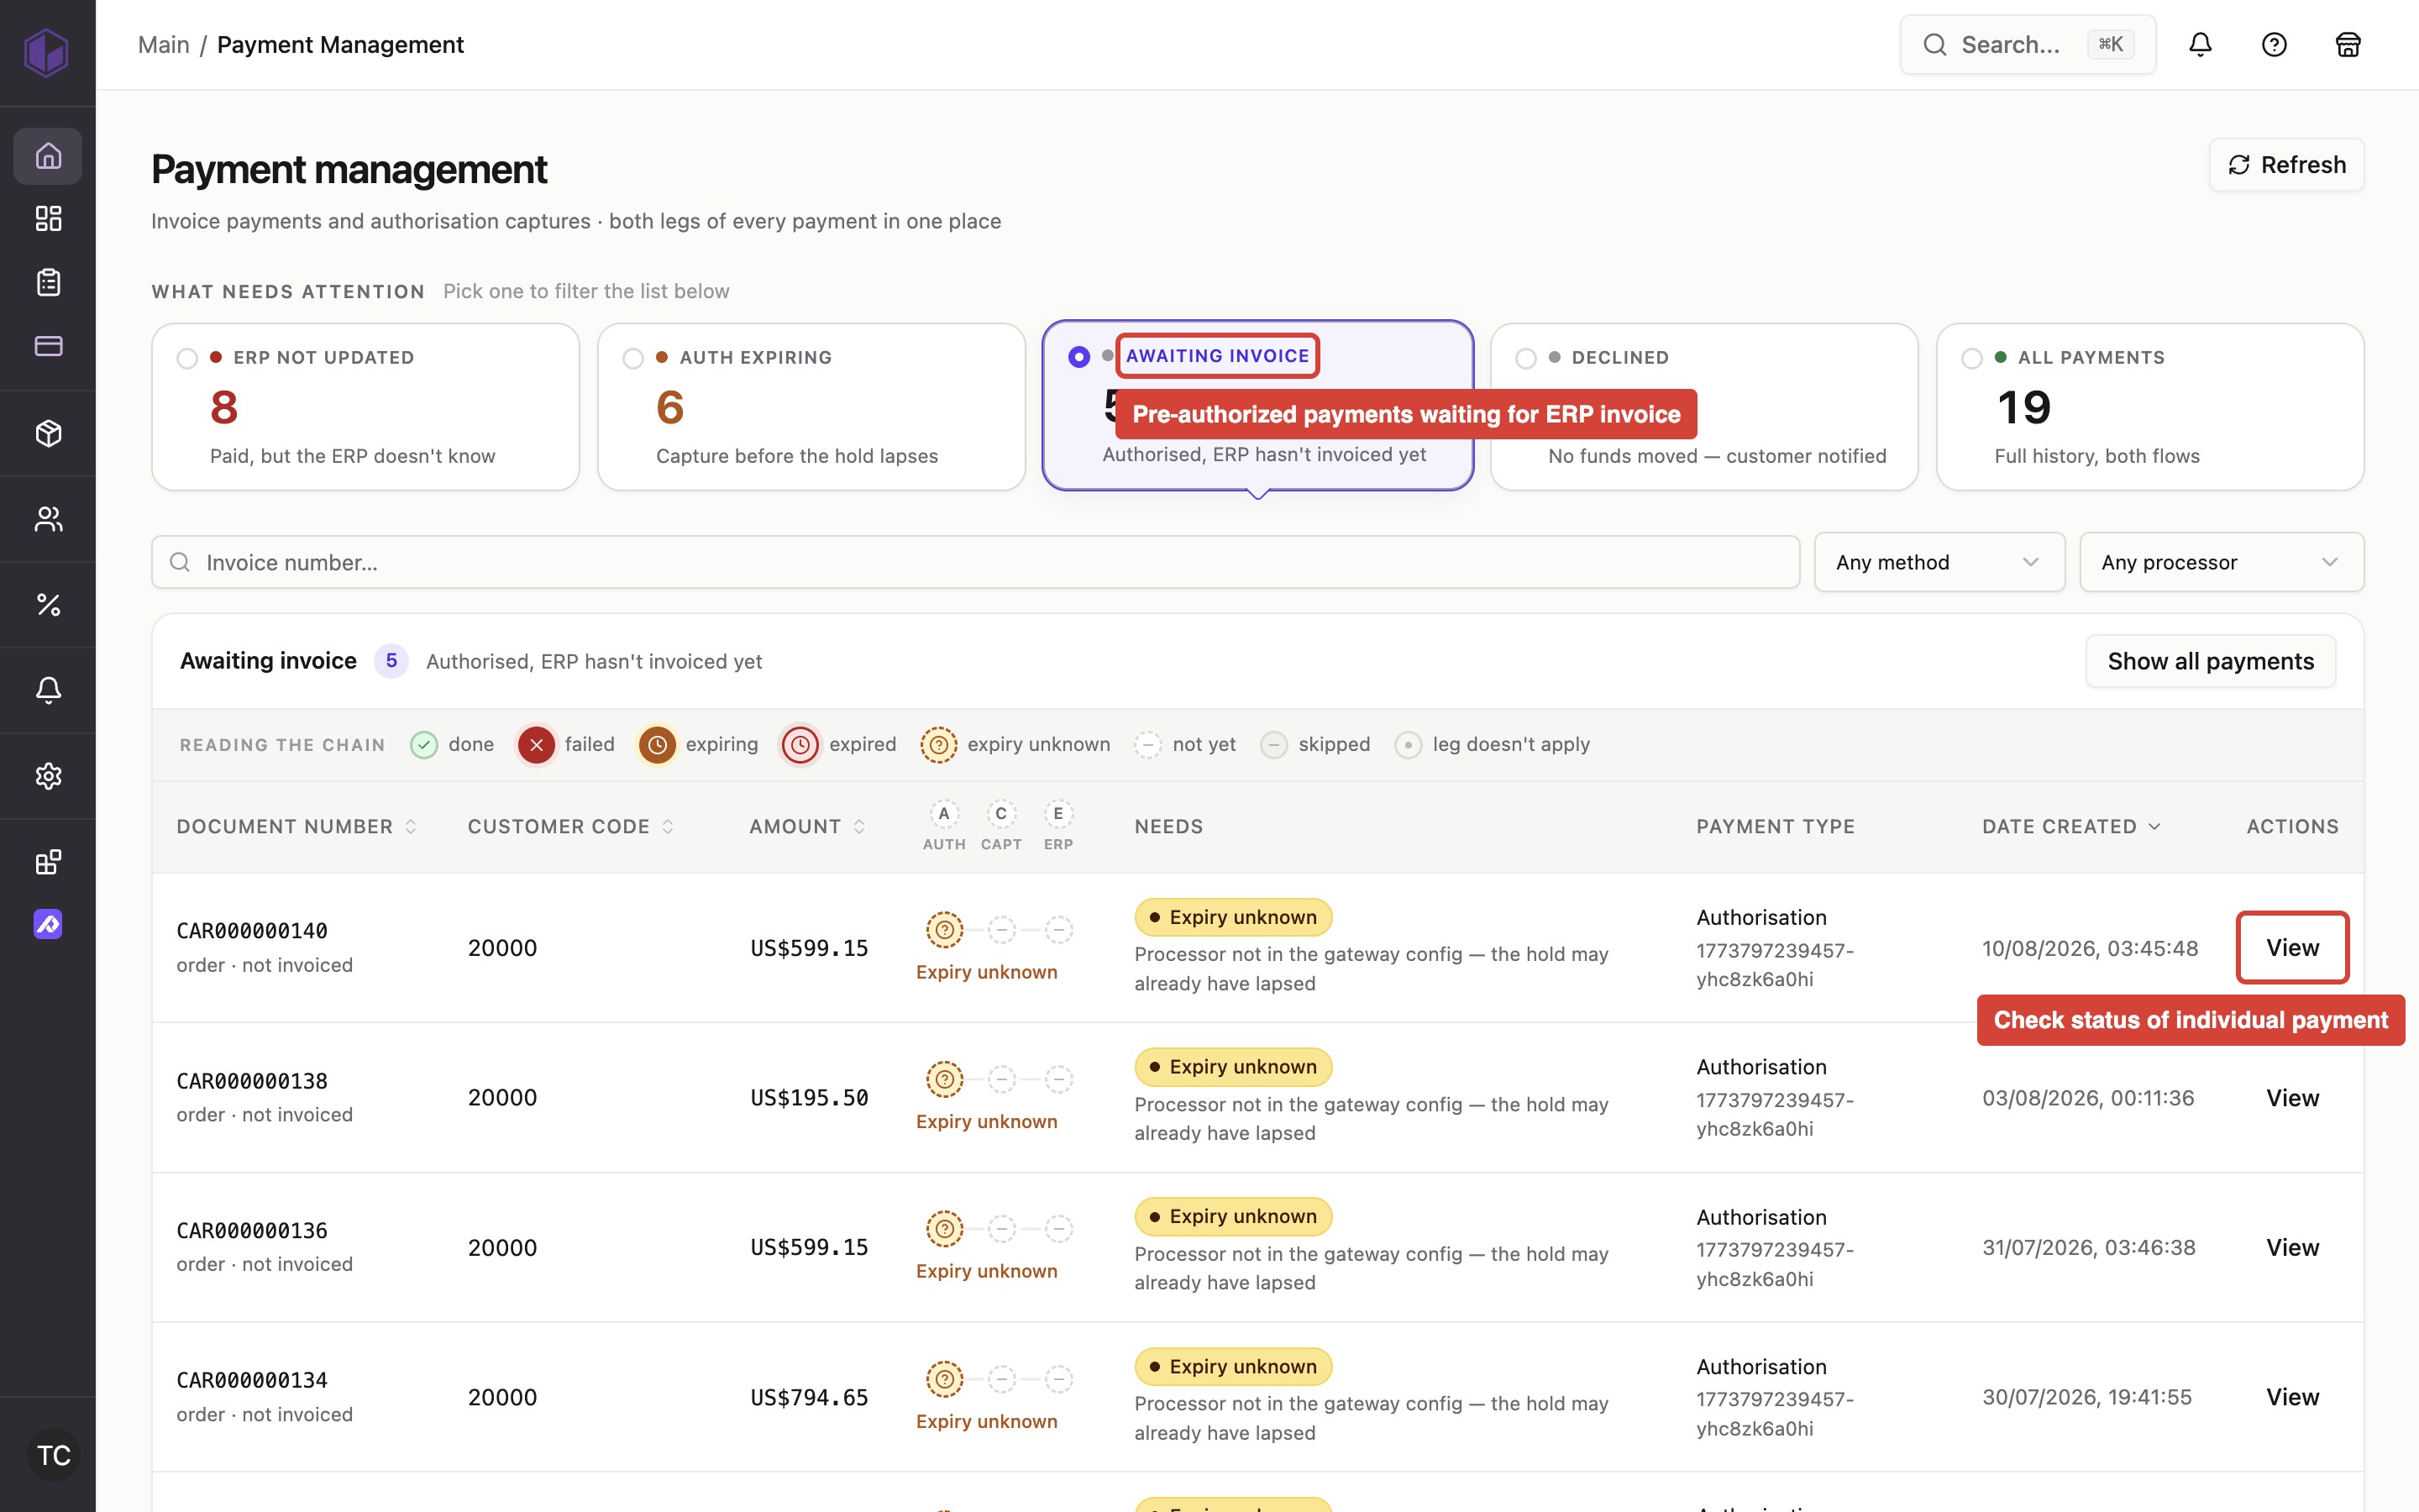Click the top bar Search field
Viewport: 2419px width, 1512px height.
pos(2027,45)
